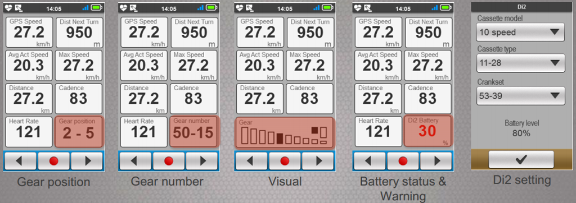Tap battery icon in Gear number screen status bar
576x203 pixels.
[211, 8]
